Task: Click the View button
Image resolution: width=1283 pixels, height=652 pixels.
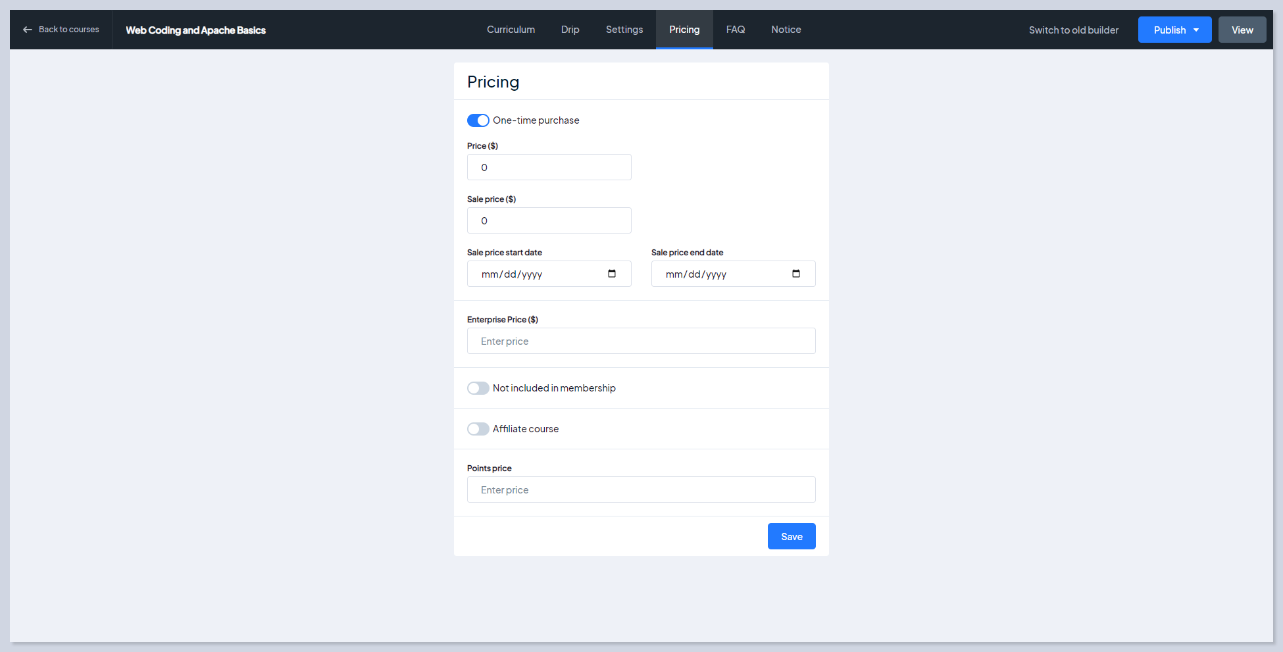Action: (x=1242, y=30)
